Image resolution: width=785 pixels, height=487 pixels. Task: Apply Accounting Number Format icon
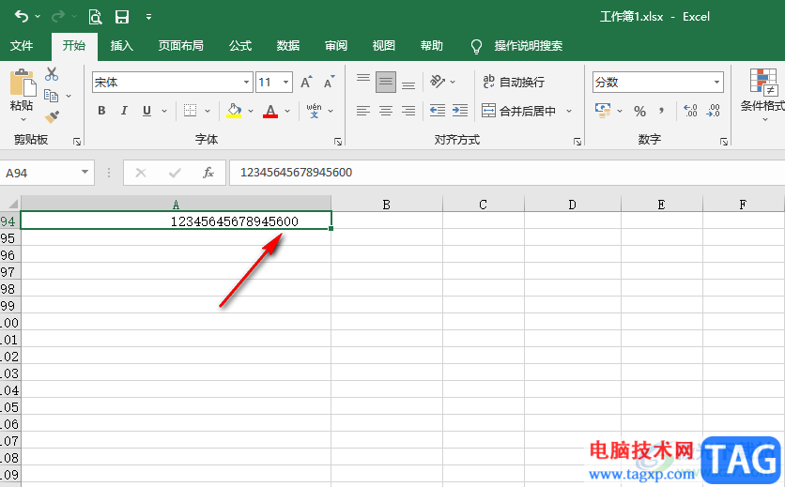click(x=602, y=111)
